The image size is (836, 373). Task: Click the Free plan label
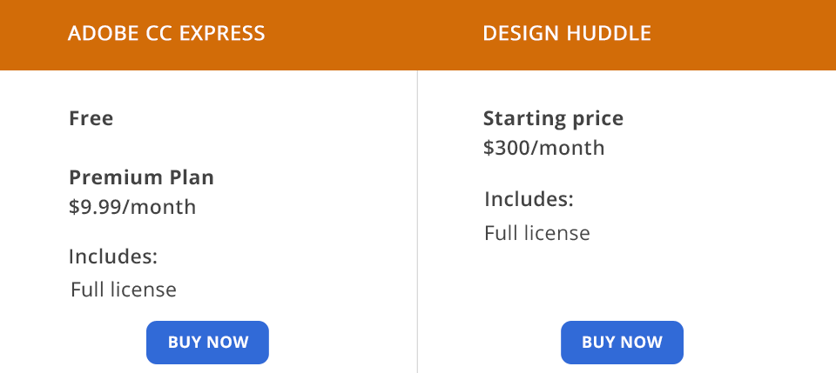(x=91, y=118)
